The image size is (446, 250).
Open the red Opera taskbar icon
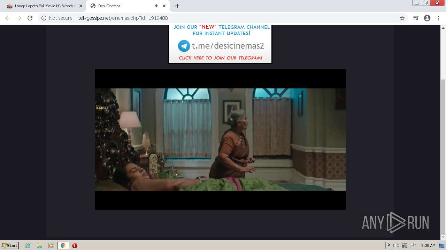click(x=75, y=245)
